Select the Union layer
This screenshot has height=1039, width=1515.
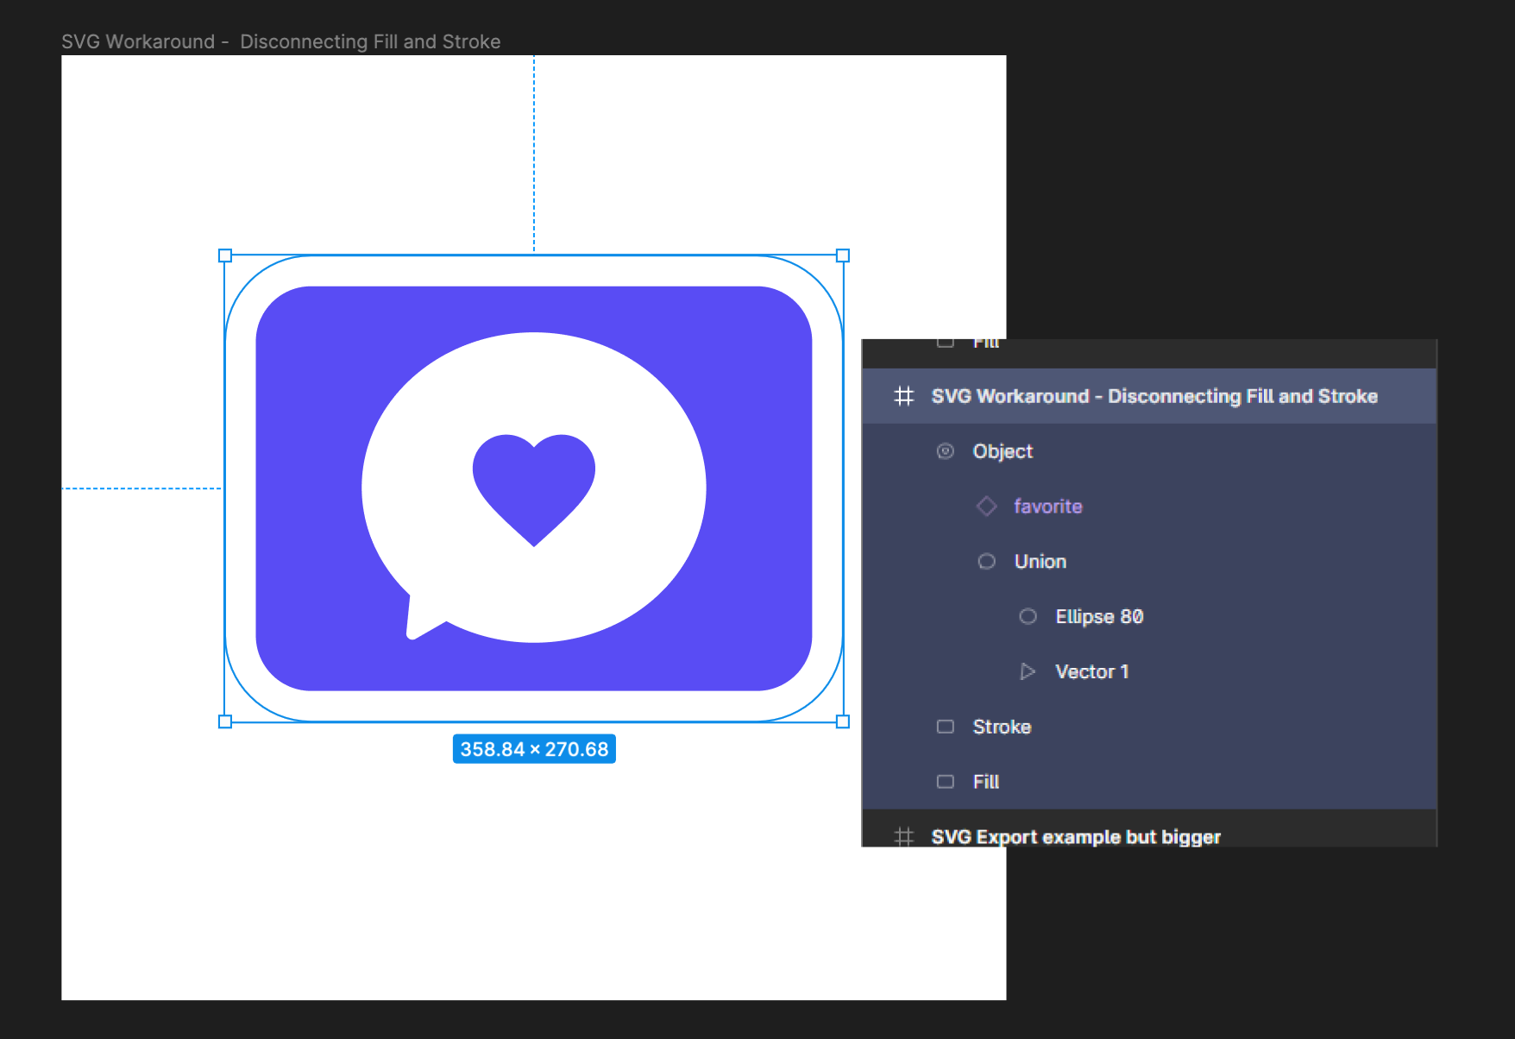click(x=1149, y=562)
